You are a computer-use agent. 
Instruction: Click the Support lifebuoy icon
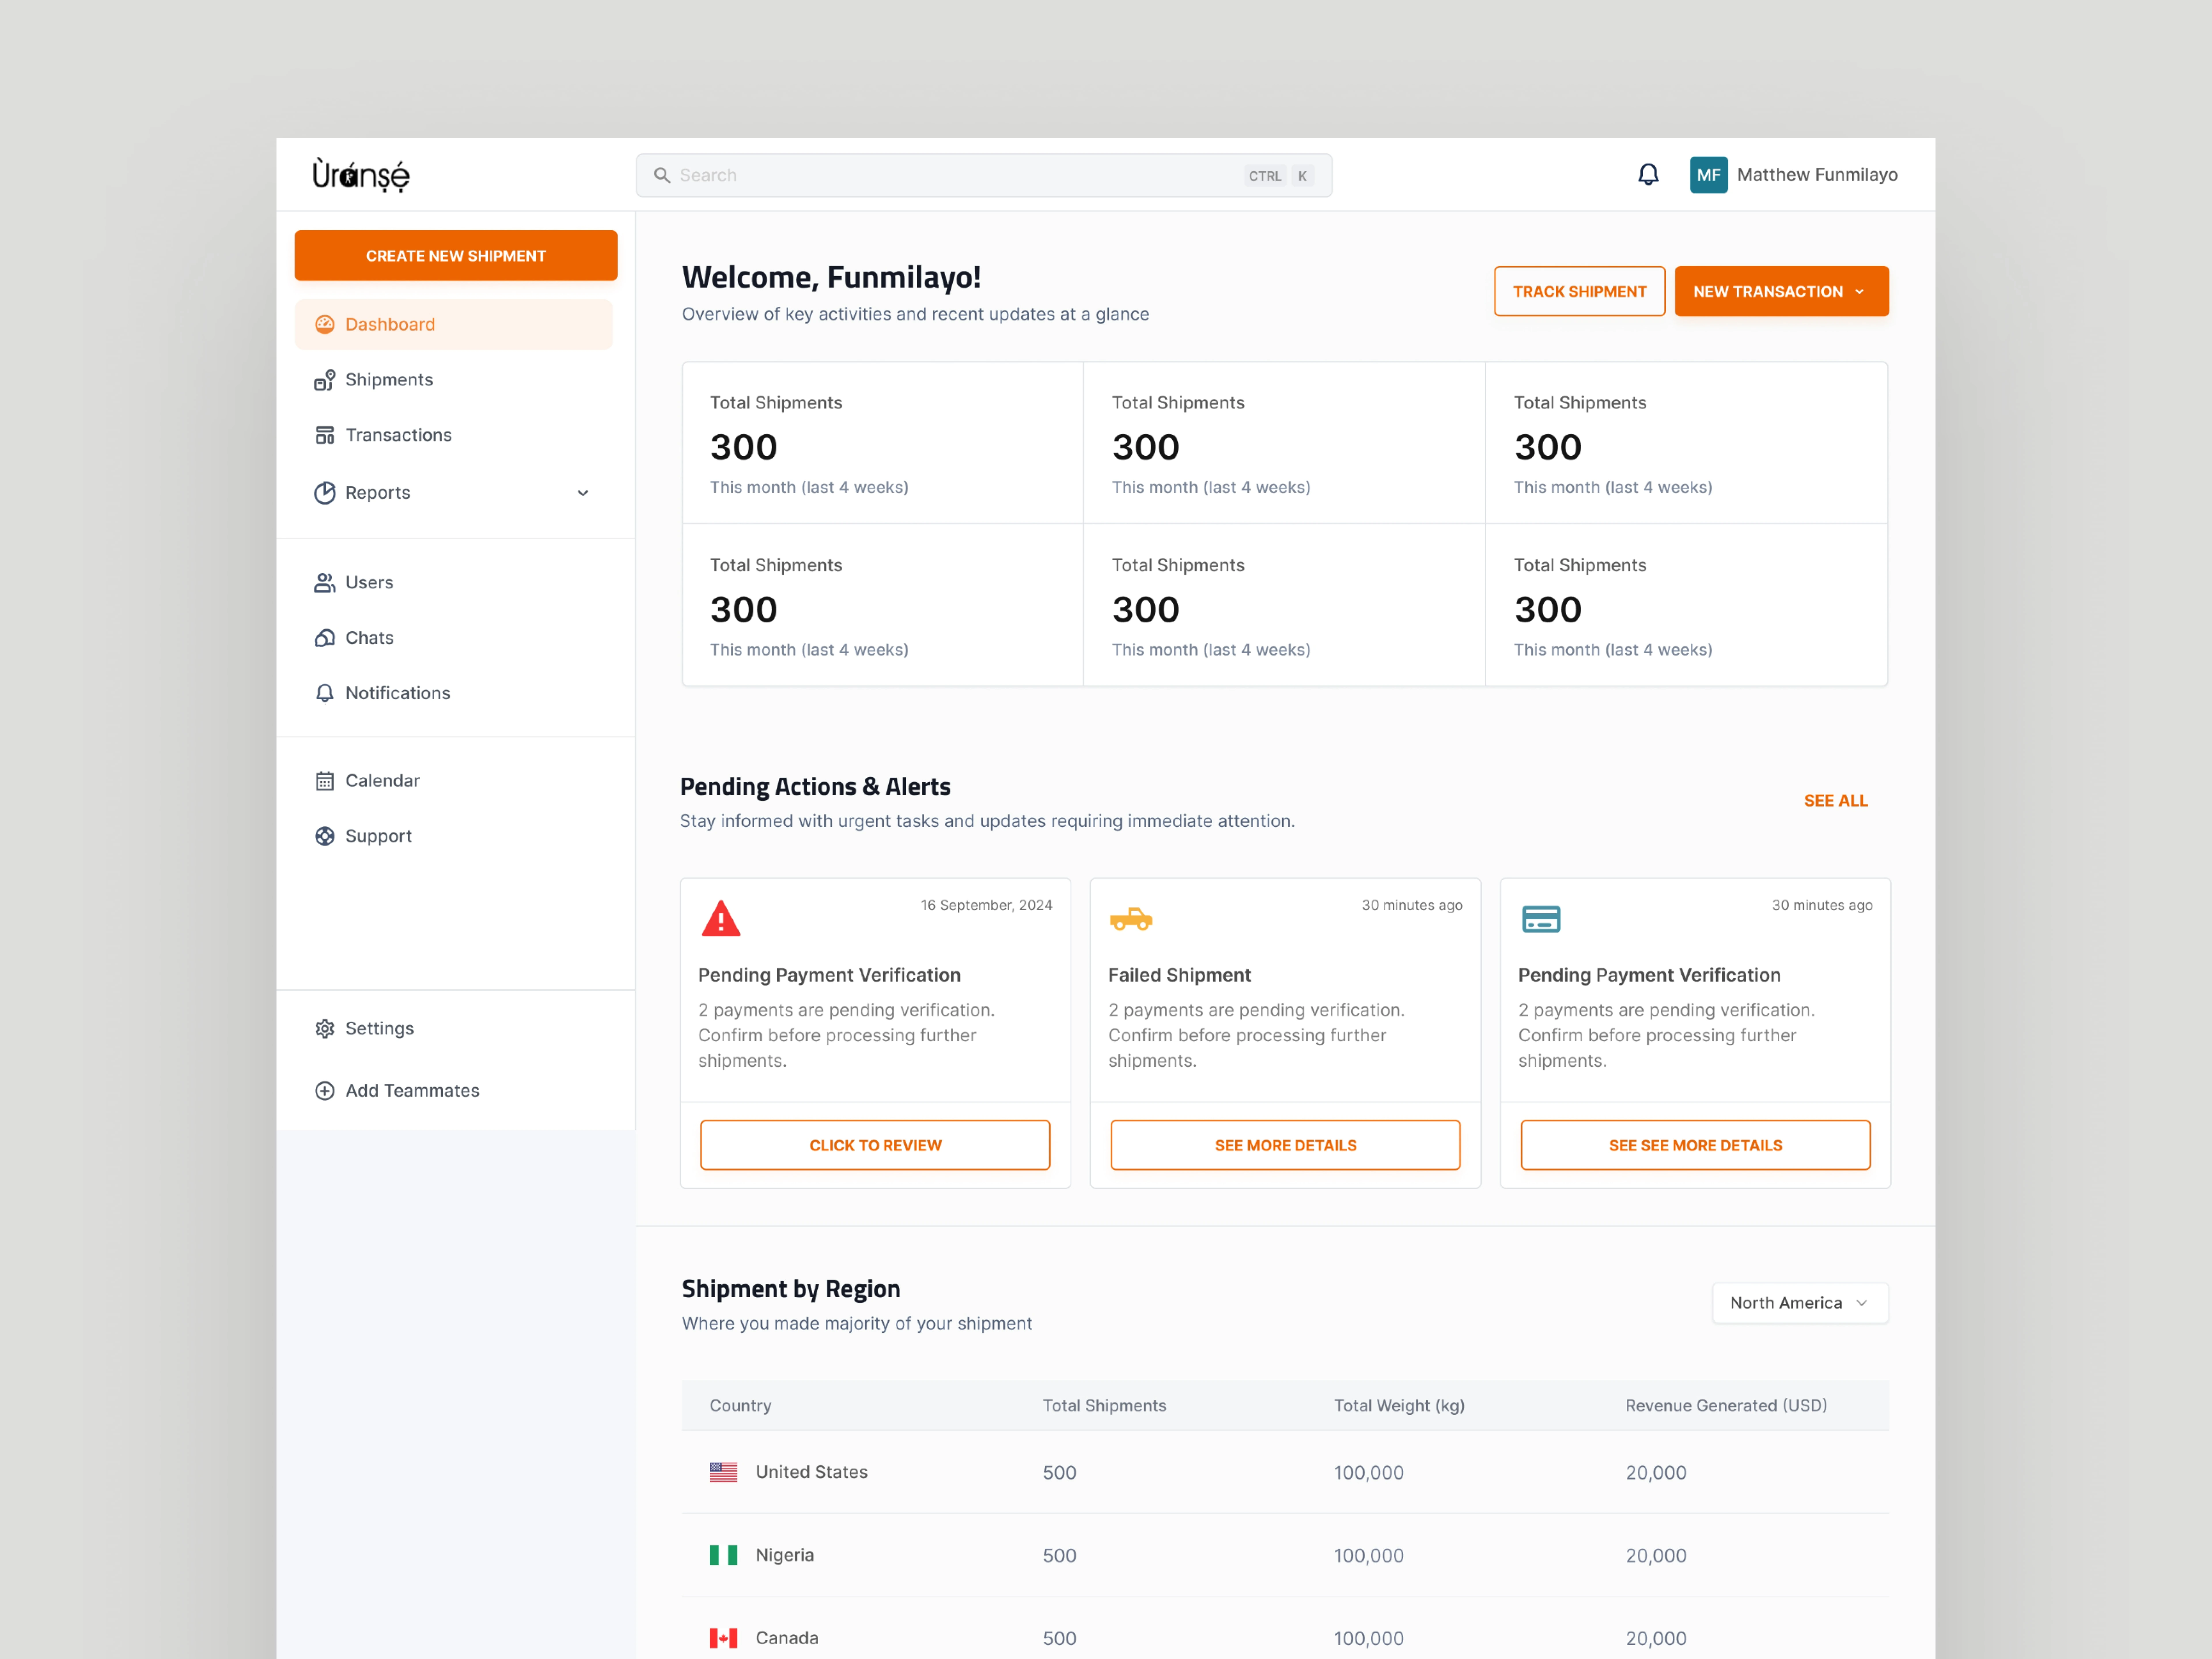tap(325, 836)
